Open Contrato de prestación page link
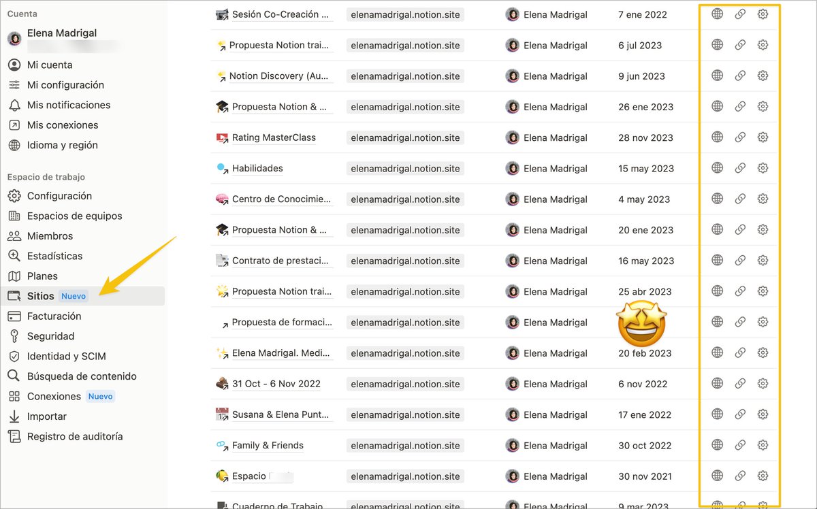Screen dimensions: 817x509 pos(281,261)
